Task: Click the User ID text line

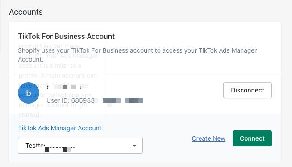Action: 95,101
